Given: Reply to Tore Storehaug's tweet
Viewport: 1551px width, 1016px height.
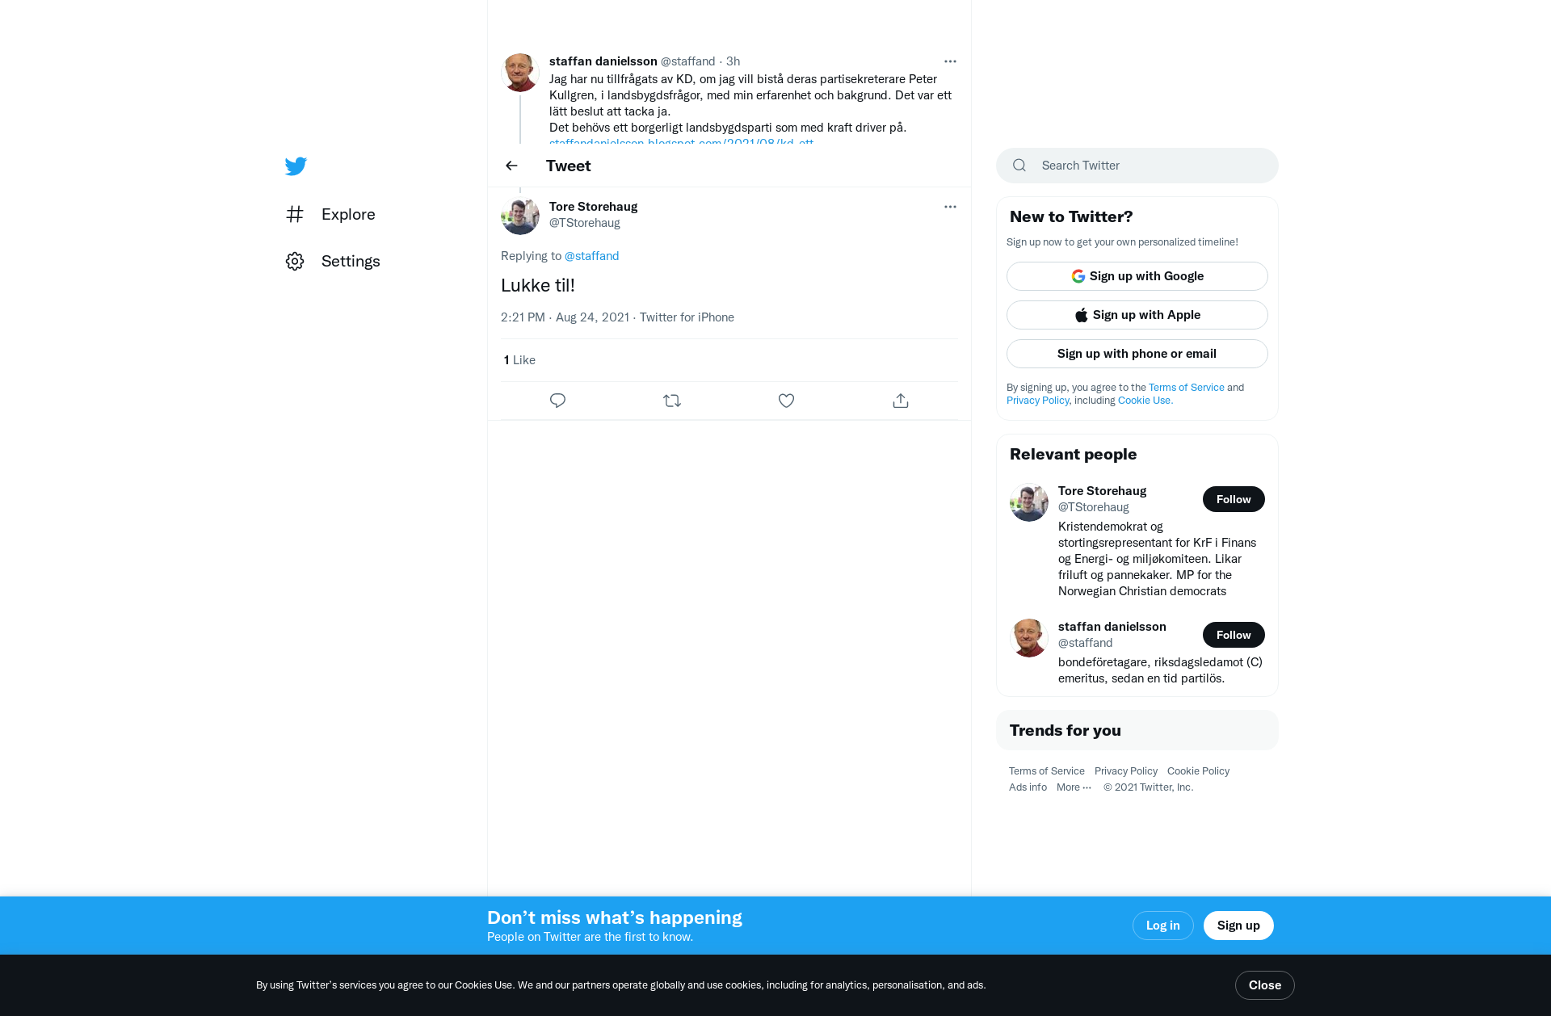Looking at the screenshot, I should click(x=557, y=401).
